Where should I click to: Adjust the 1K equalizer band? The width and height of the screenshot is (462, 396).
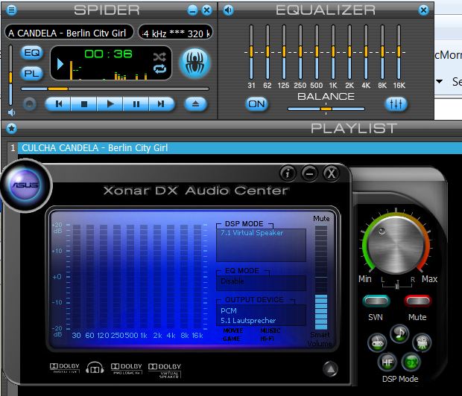click(333, 52)
